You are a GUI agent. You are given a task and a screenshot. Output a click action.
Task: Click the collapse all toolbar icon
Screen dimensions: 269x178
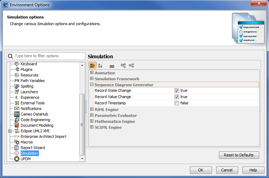pyautogui.click(x=132, y=66)
